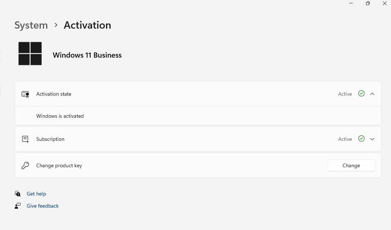This screenshot has height=230, width=391.
Task: Open the Give feedback link
Action: (x=43, y=206)
